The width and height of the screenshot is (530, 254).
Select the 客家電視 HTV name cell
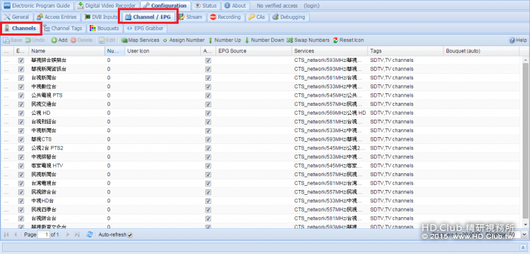pyautogui.click(x=67, y=166)
